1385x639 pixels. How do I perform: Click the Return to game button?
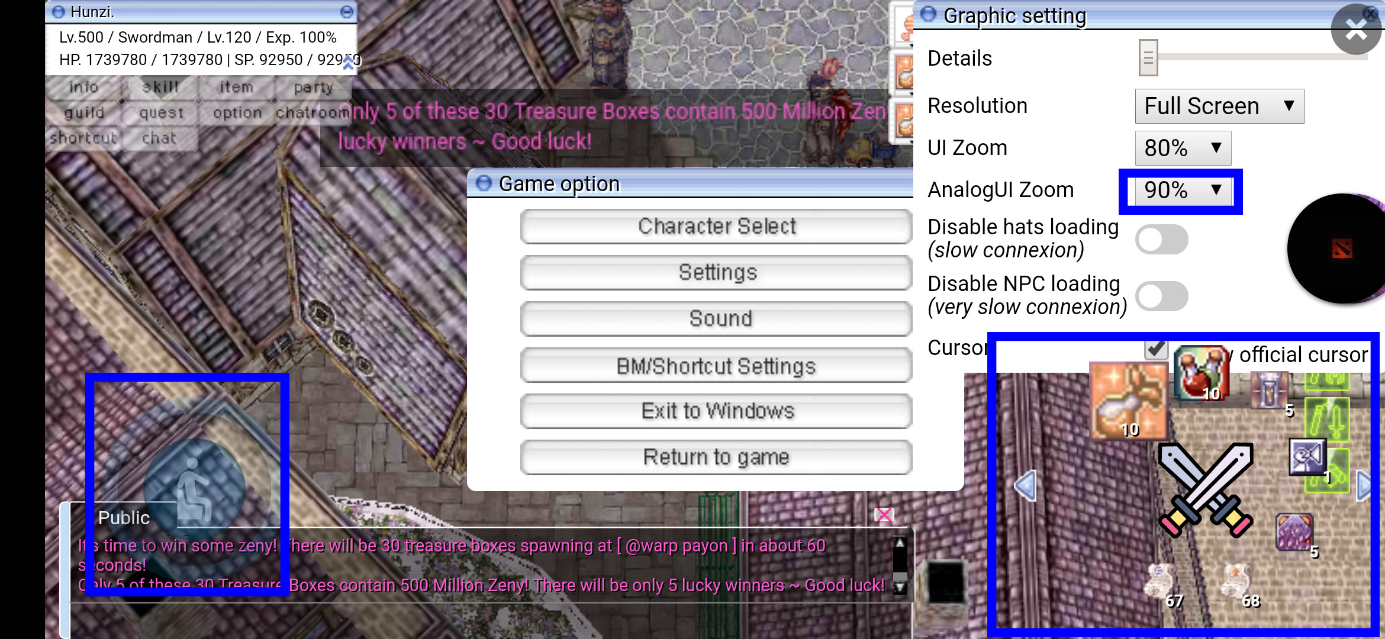pyautogui.click(x=716, y=457)
